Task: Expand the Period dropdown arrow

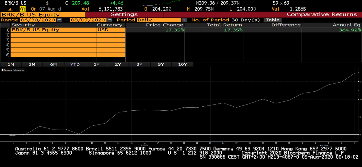Action: (x=185, y=20)
